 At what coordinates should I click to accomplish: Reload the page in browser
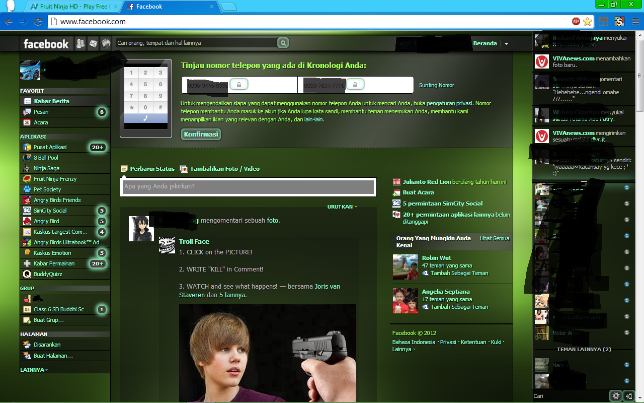click(38, 21)
